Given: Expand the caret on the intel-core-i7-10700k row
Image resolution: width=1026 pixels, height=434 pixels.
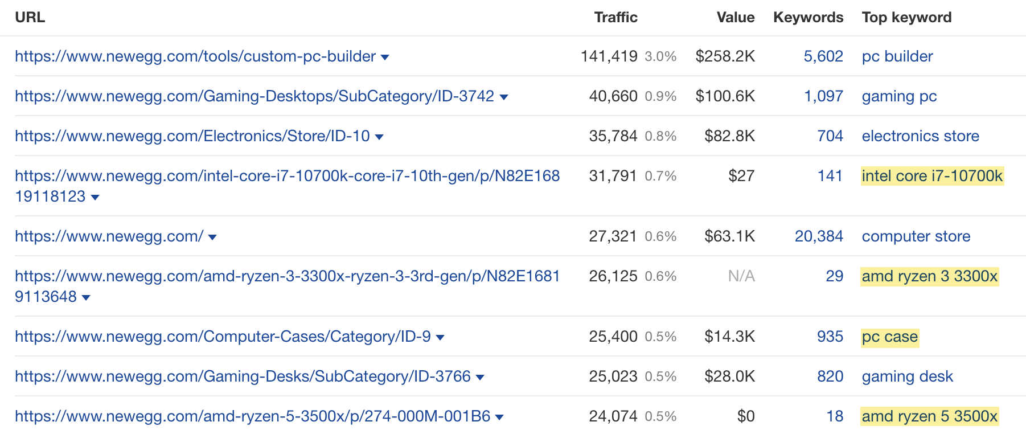Looking at the screenshot, I should point(95,197).
